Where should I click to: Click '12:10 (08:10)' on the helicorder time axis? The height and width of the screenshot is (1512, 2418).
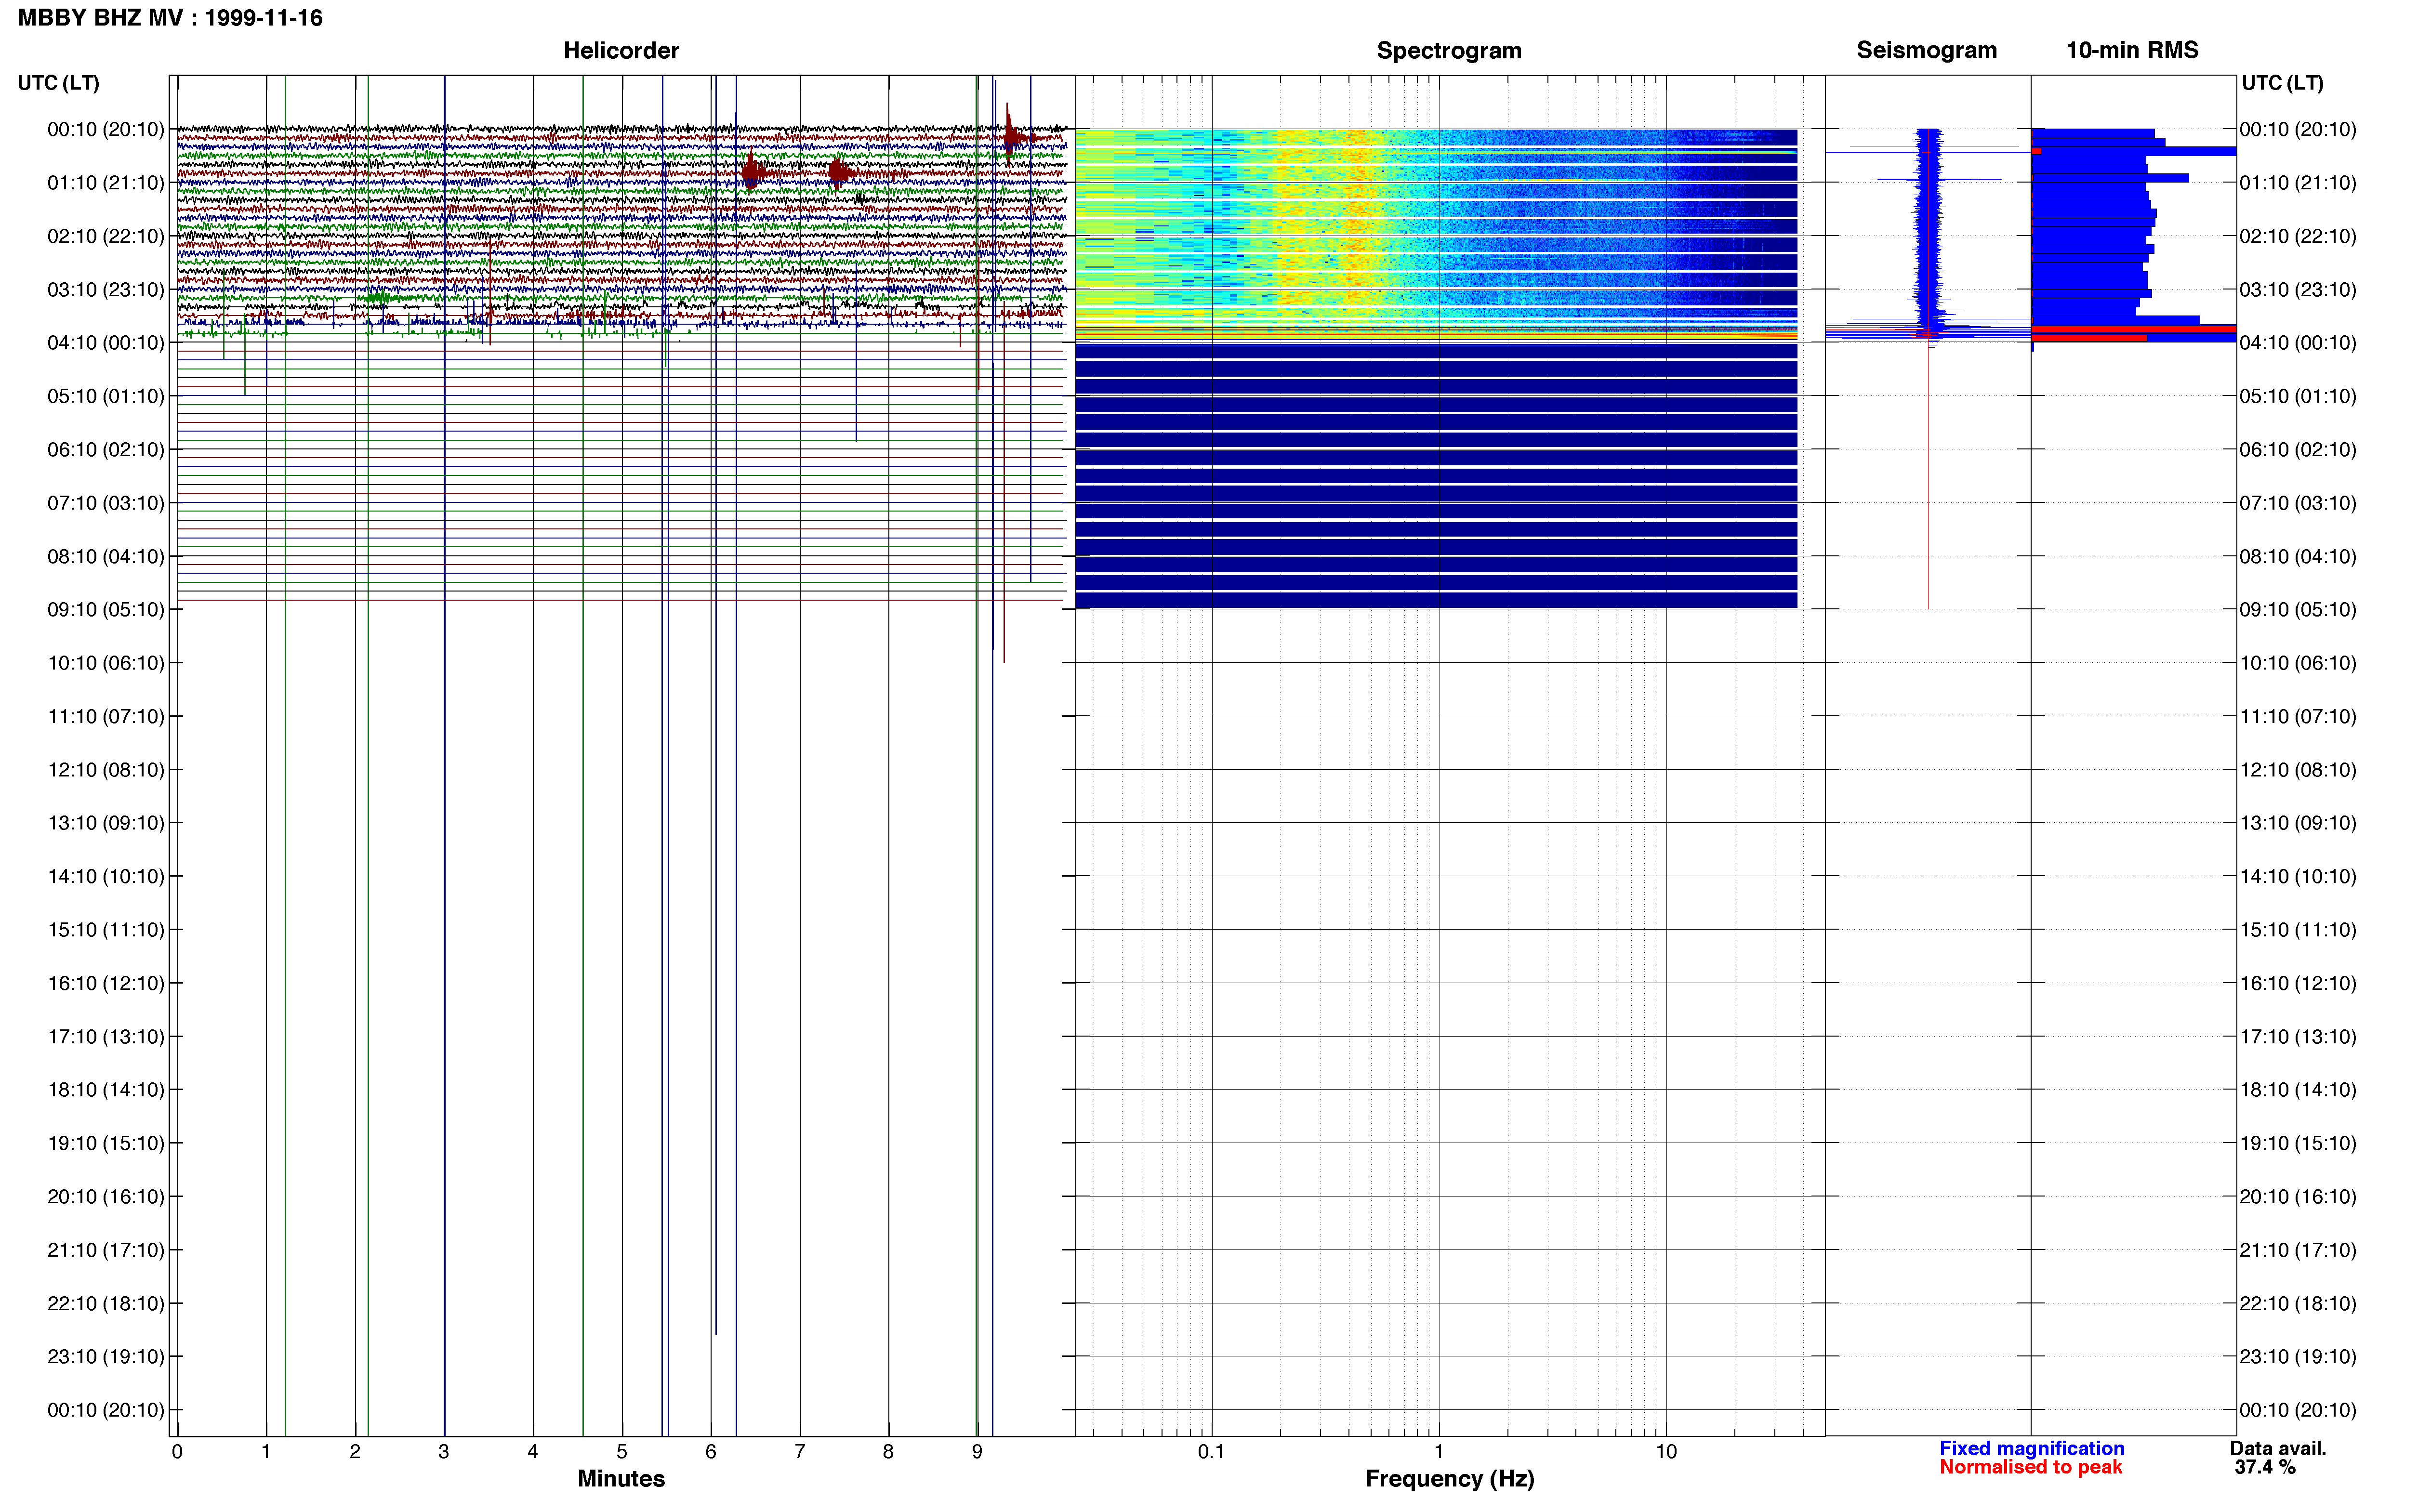tap(106, 770)
